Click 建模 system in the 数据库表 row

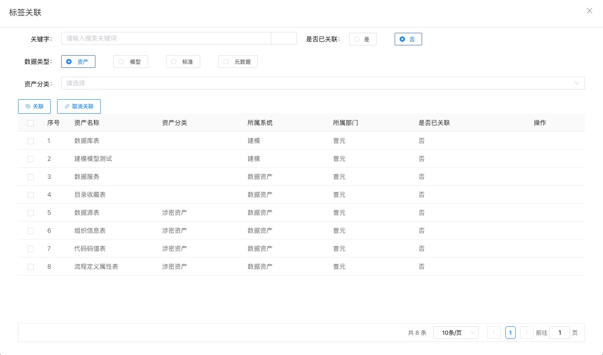(254, 141)
